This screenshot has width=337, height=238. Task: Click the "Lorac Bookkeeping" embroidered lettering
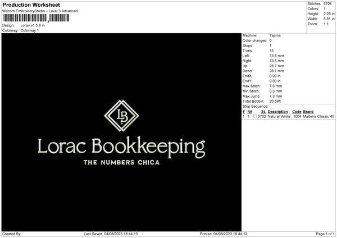click(121, 147)
